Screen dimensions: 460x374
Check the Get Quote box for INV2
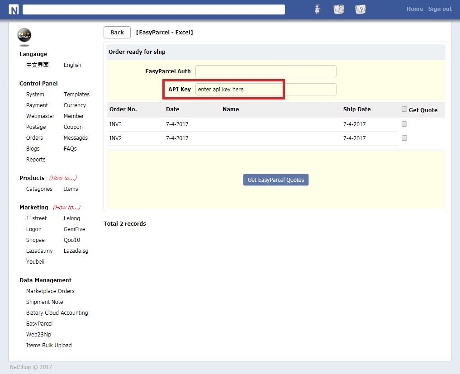pyautogui.click(x=404, y=138)
